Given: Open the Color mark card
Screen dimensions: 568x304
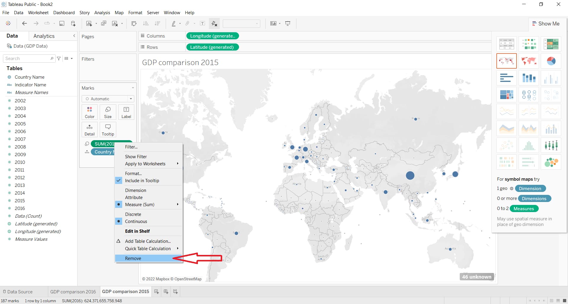Looking at the screenshot, I should [89, 112].
